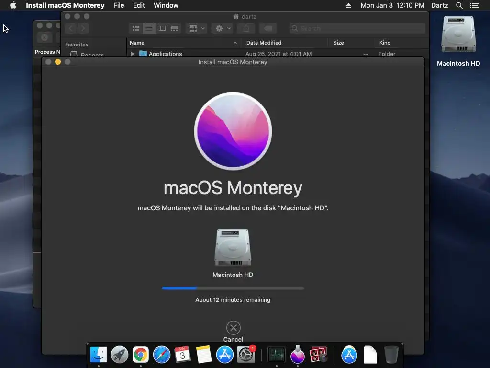Viewport: 490px width, 368px height.
Task: Open Activity Monitor from the Dock
Action: [x=277, y=355]
